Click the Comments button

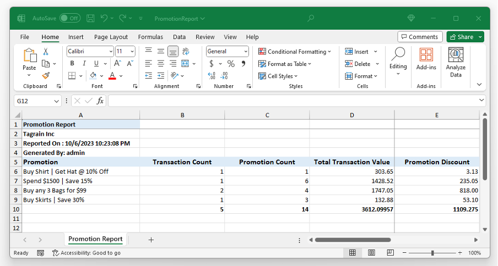pyautogui.click(x=420, y=37)
